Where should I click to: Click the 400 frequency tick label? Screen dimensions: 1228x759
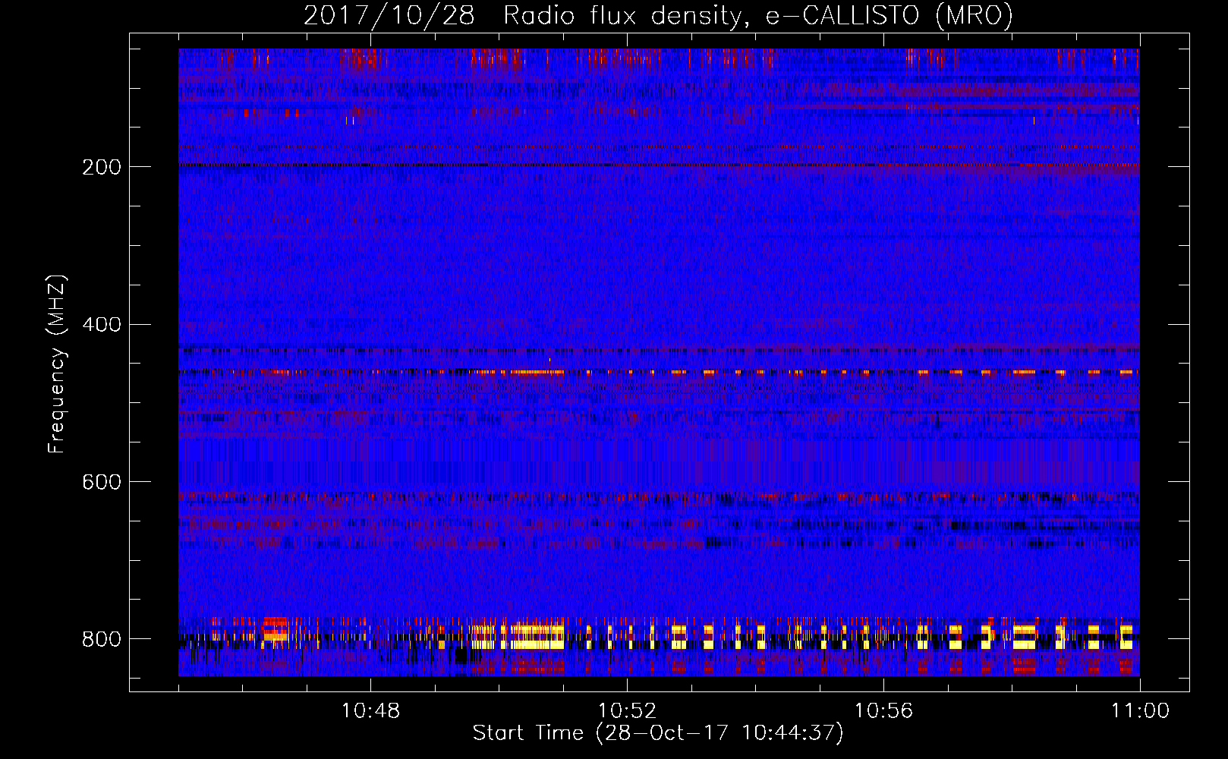(101, 325)
